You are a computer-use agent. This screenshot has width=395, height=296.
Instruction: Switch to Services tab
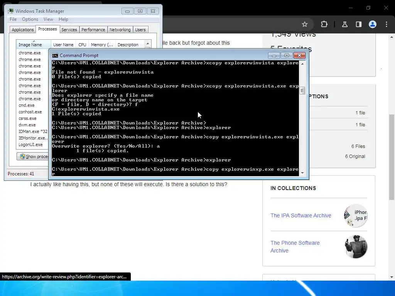[69, 30]
